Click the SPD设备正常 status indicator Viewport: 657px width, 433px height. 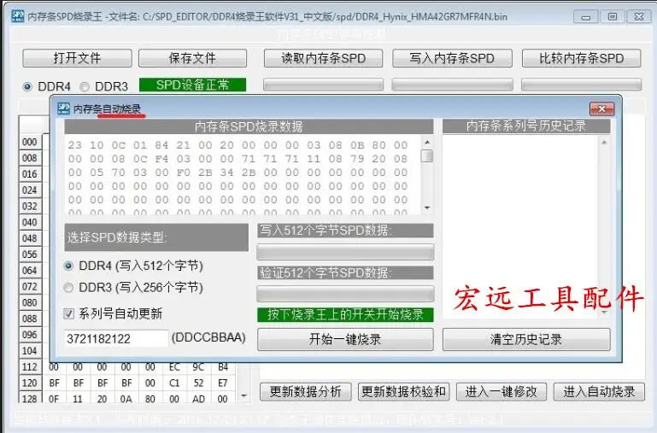click(192, 85)
